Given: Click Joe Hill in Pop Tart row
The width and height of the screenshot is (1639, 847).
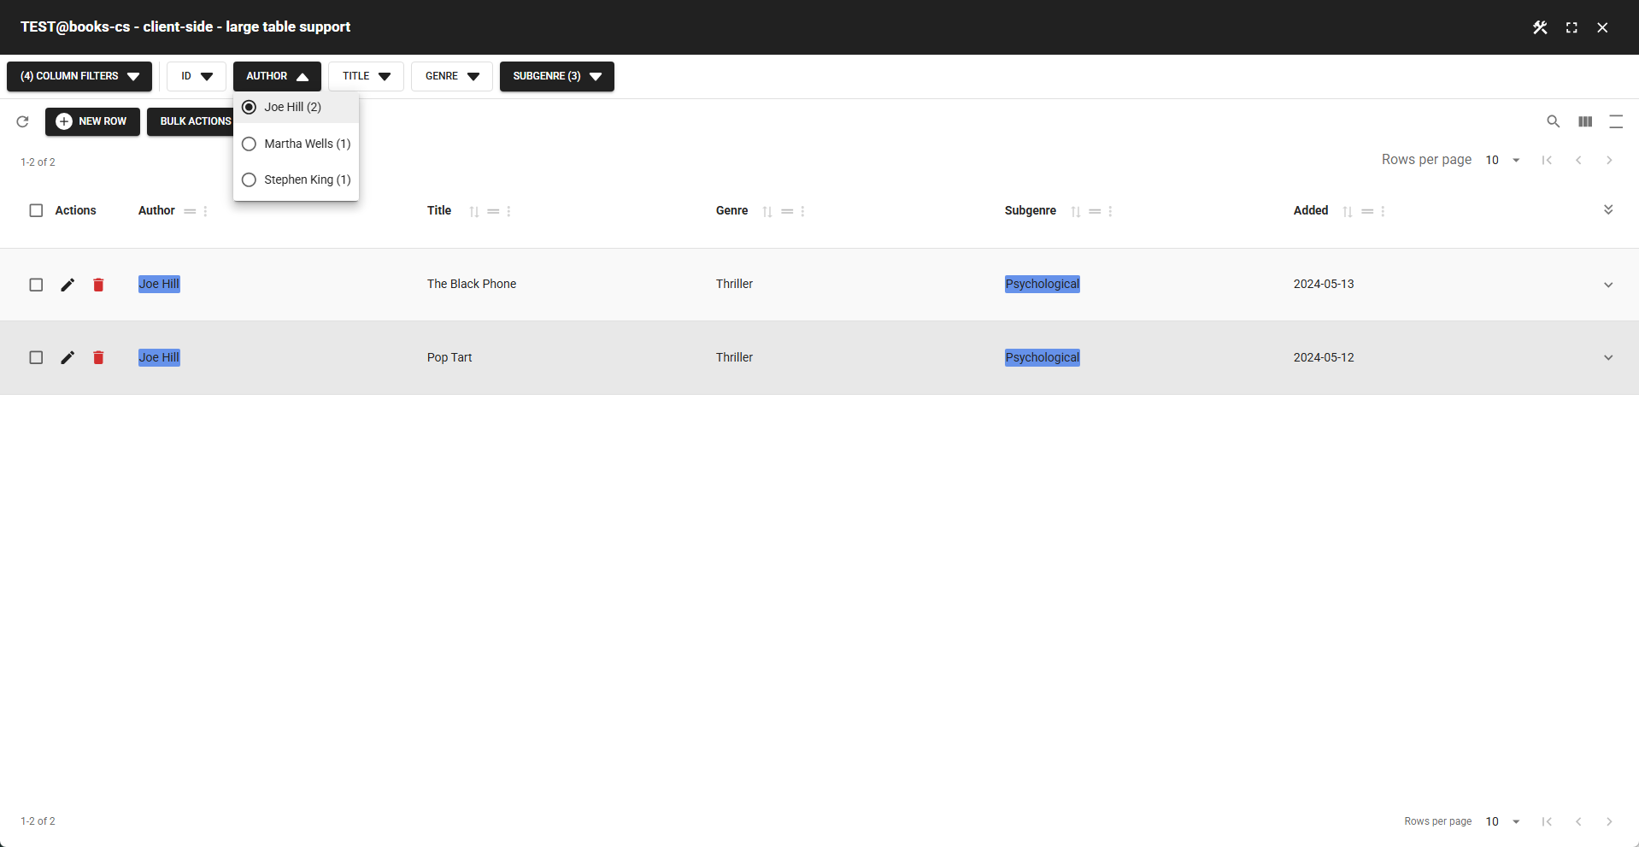Looking at the screenshot, I should click(159, 357).
